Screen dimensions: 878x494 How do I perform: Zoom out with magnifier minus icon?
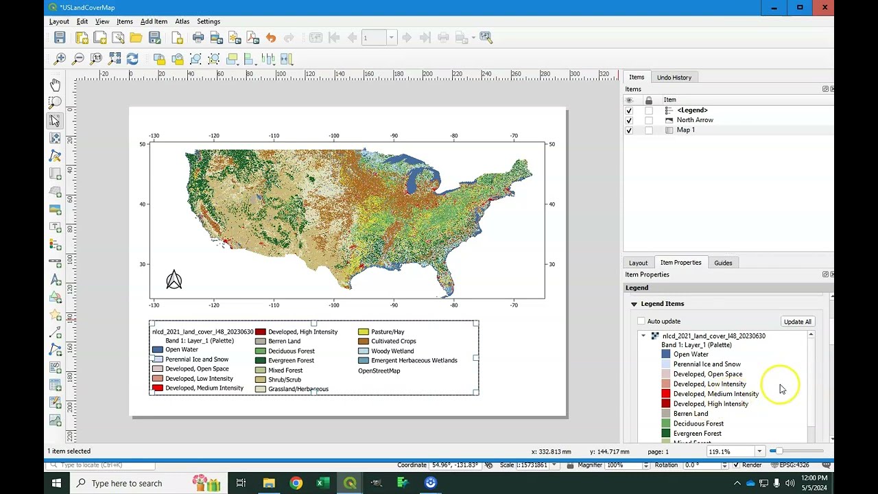[78, 59]
